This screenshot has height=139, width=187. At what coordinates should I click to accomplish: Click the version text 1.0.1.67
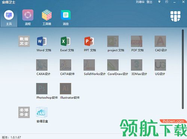click(x=16, y=138)
